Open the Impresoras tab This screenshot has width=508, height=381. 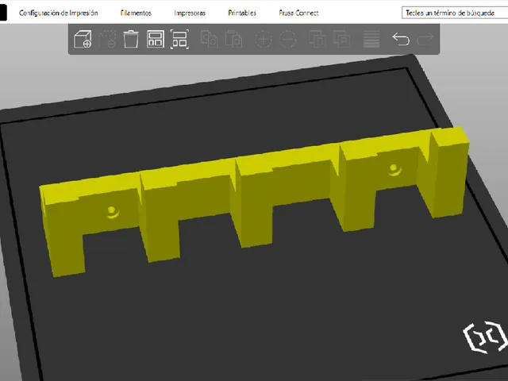coord(190,13)
